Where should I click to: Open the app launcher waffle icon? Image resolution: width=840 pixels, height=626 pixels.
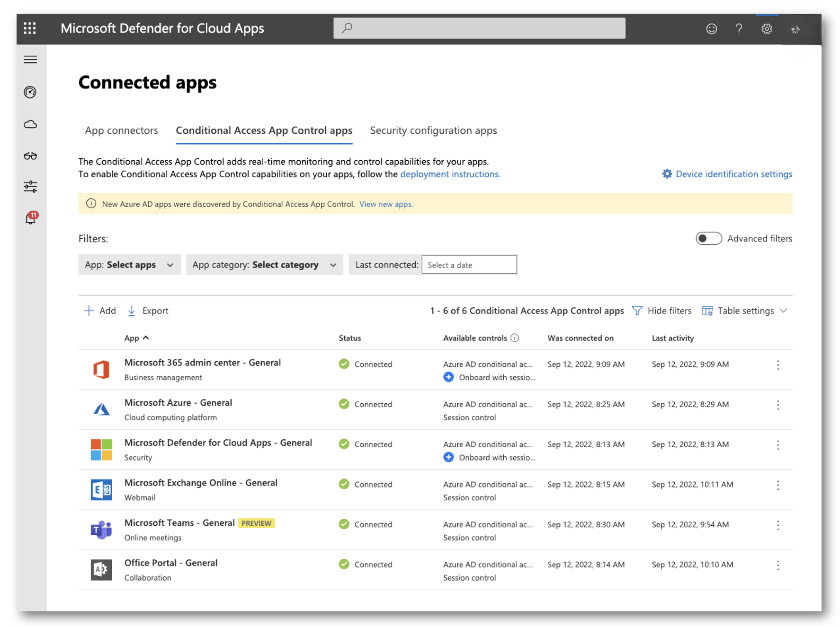click(30, 28)
